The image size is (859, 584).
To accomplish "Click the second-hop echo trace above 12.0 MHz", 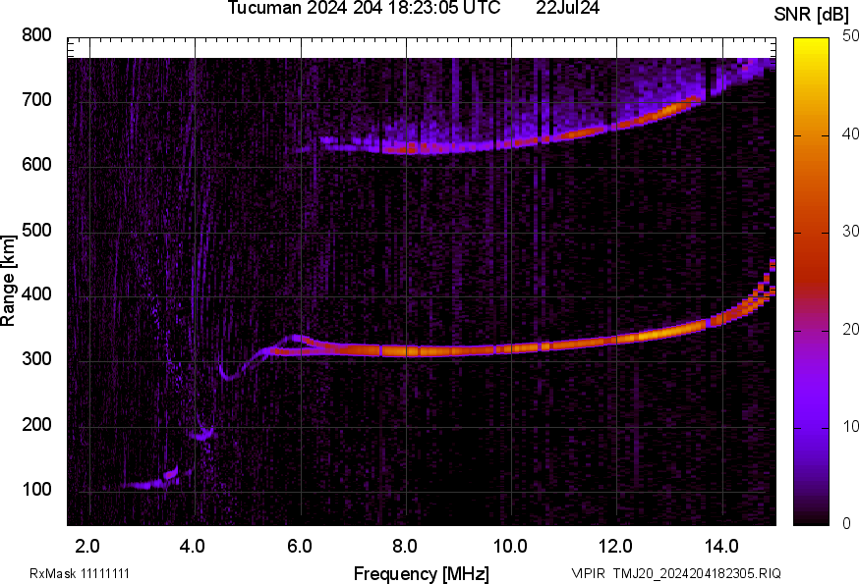I will click(617, 125).
